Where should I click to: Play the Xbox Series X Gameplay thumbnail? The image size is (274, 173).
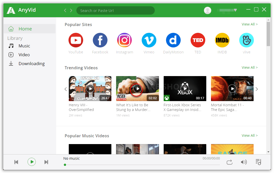[185, 89]
